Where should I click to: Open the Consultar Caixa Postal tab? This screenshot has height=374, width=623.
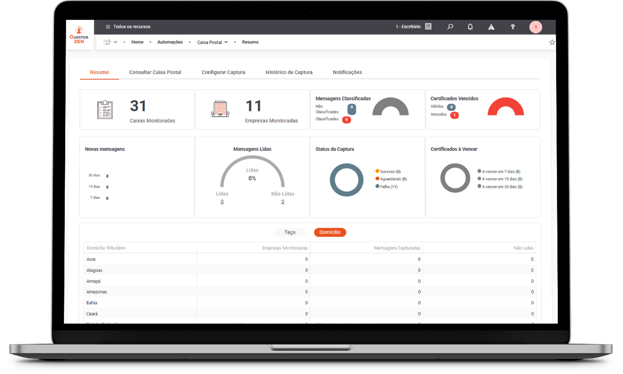click(x=155, y=72)
